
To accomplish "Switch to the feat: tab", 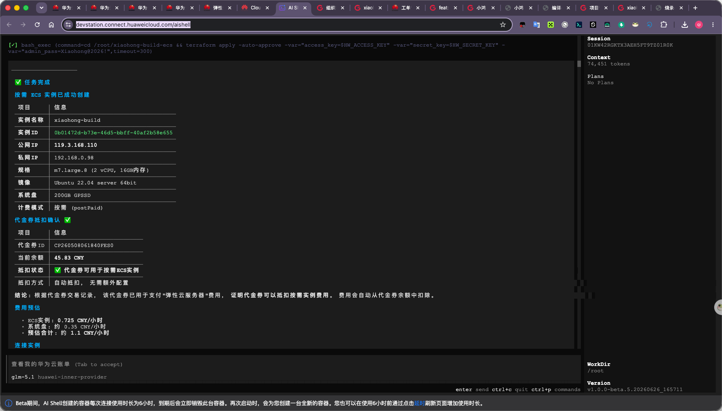I will [x=443, y=8].
